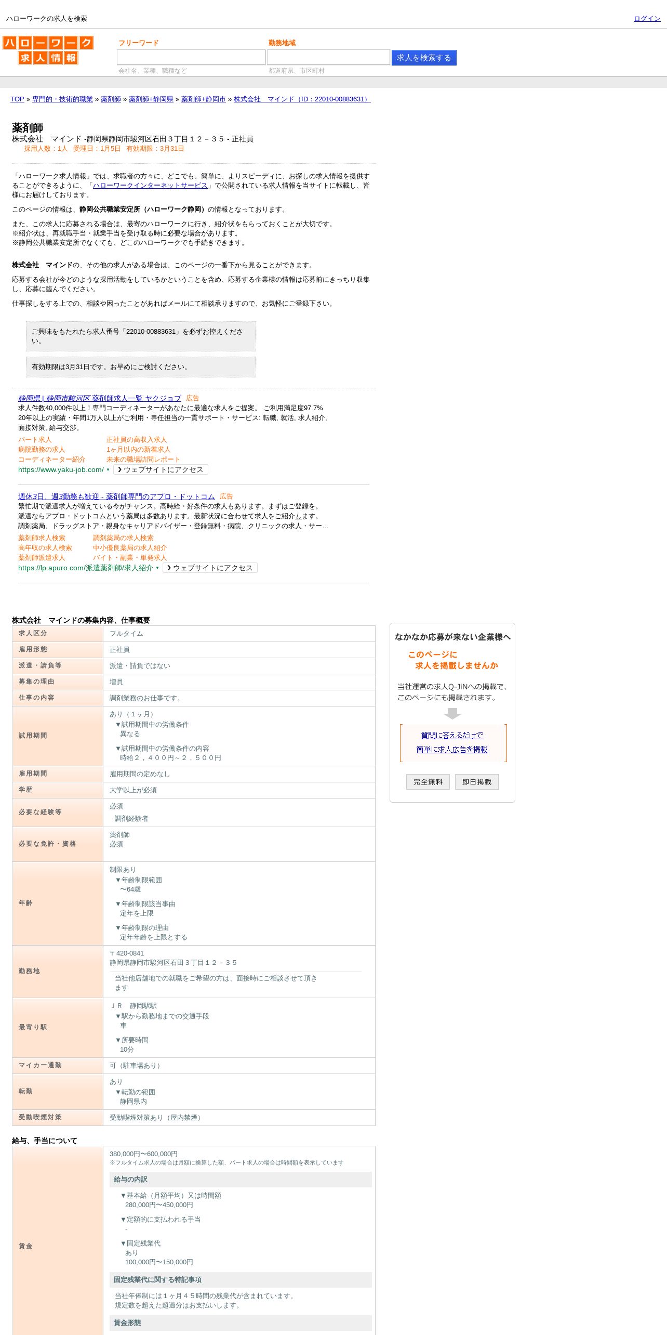Click ウェブサイトにアクセス button for apuro ad
Image resolution: width=667 pixels, height=1335 pixels.
(x=210, y=568)
